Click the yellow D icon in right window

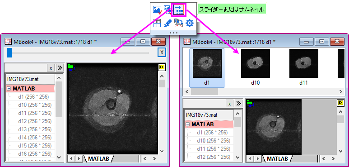pyautogui.click(x=340, y=103)
